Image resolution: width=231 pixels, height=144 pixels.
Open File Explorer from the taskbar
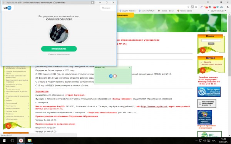click(x=30, y=141)
